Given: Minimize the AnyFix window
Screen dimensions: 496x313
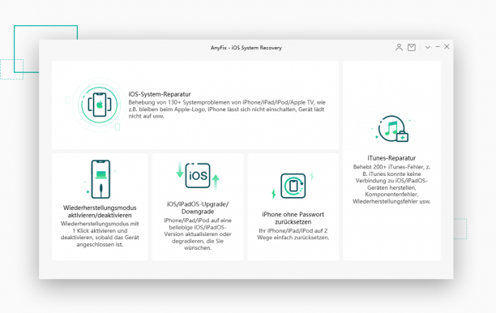Looking at the screenshot, I should [x=438, y=47].
